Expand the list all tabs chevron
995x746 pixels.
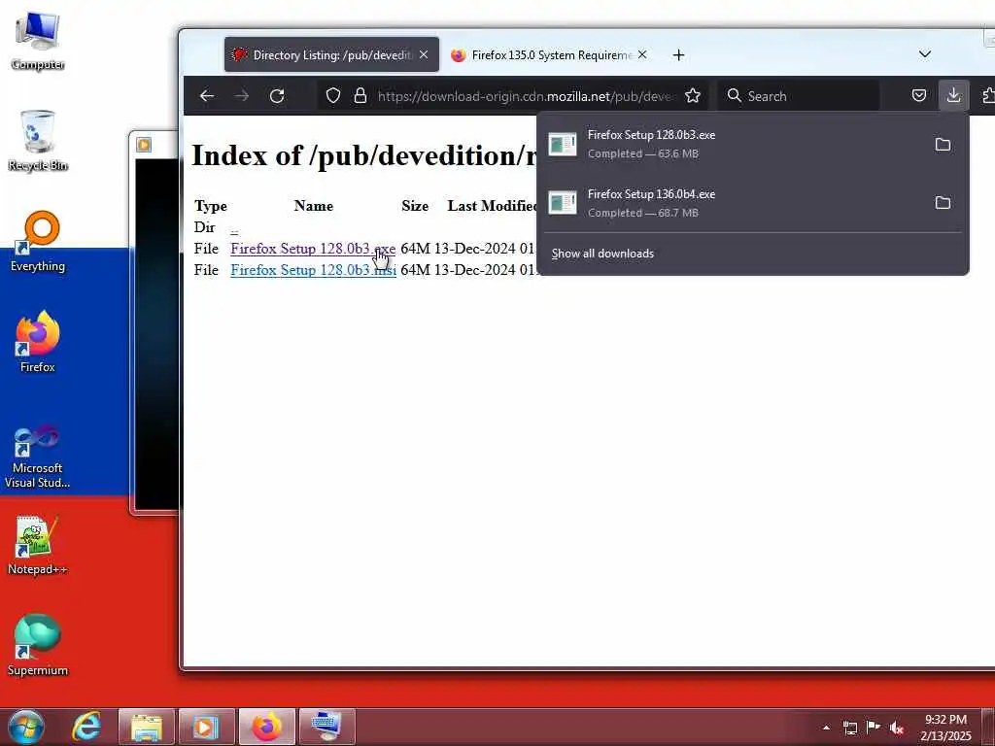click(x=925, y=54)
